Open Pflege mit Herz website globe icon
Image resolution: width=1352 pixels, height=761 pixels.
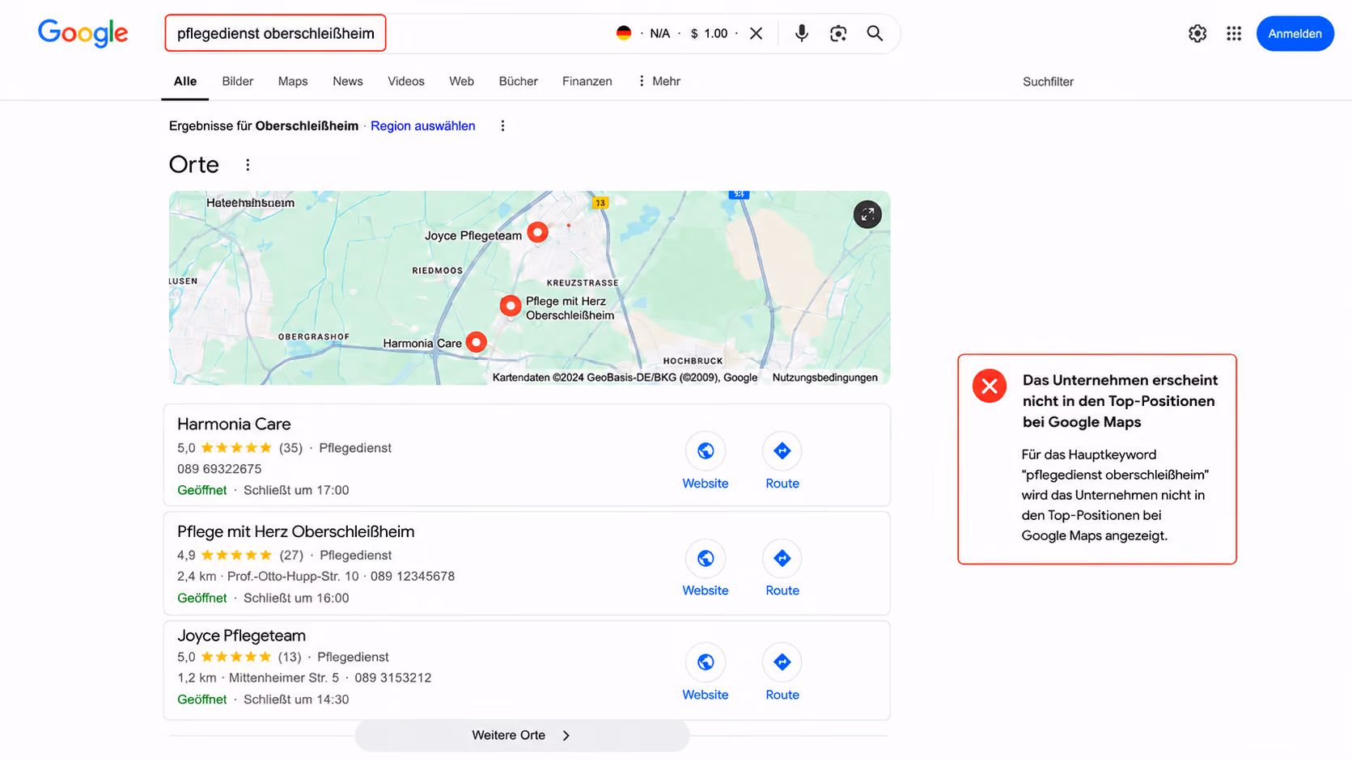coord(706,558)
